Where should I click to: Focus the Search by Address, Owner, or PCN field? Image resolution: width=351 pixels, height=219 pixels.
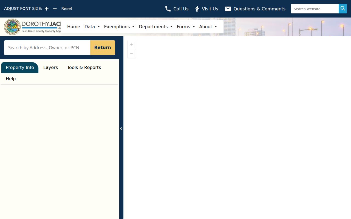point(47,48)
